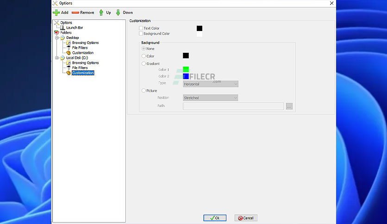Collapse the Desktop tree node
This screenshot has height=224, width=387.
[57, 38]
